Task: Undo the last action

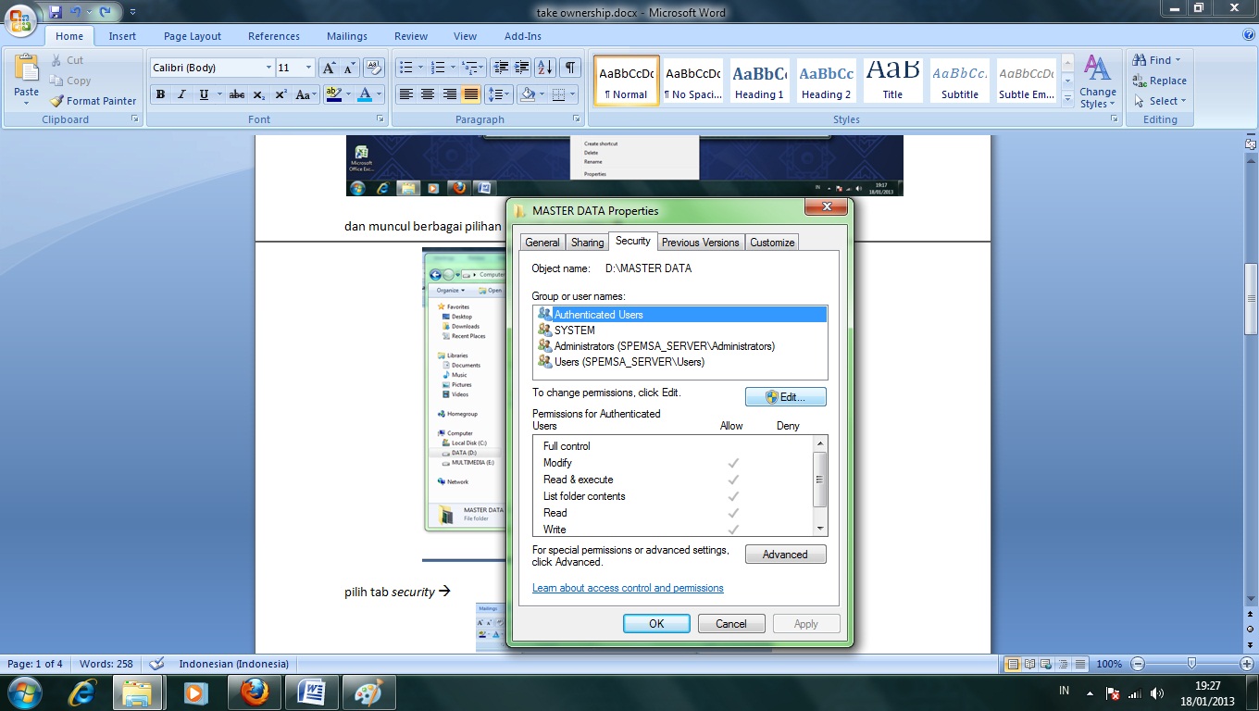Action: pos(76,12)
